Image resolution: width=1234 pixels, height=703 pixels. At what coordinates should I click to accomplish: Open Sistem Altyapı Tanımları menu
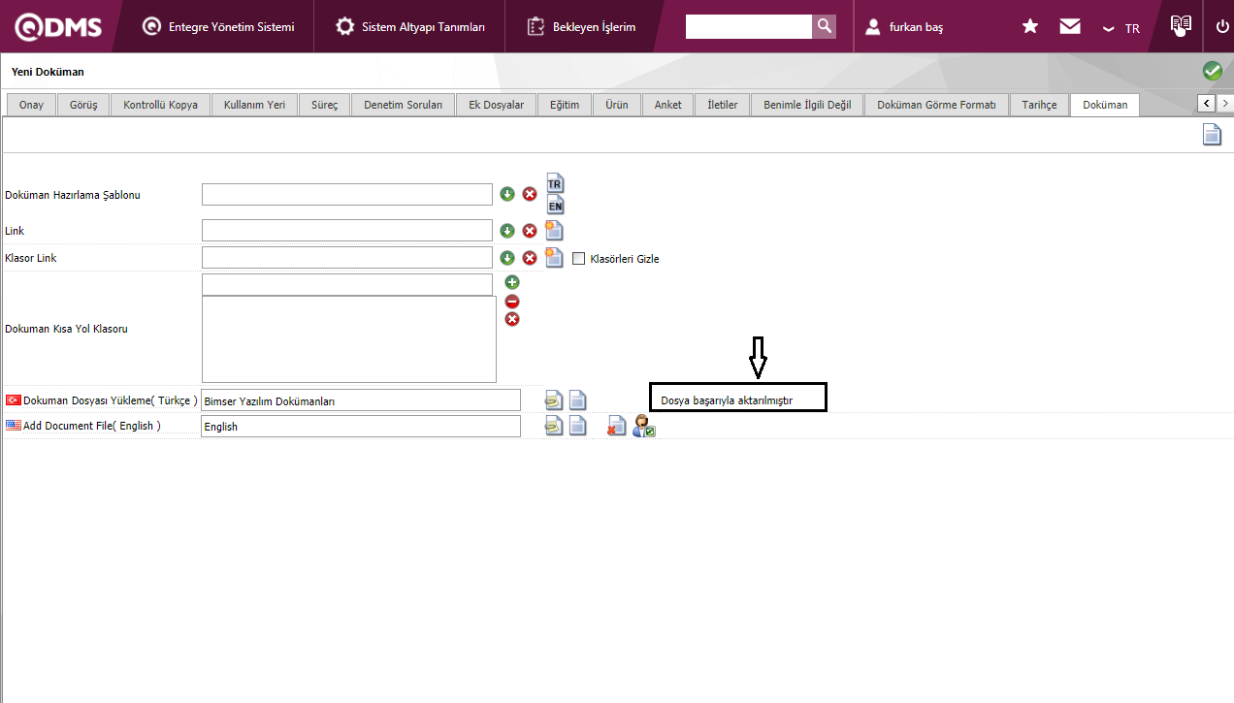(x=410, y=27)
